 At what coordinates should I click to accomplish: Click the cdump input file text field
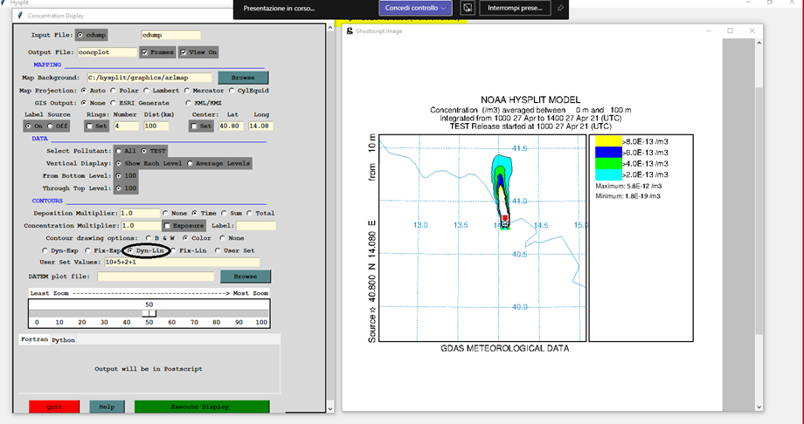click(170, 35)
